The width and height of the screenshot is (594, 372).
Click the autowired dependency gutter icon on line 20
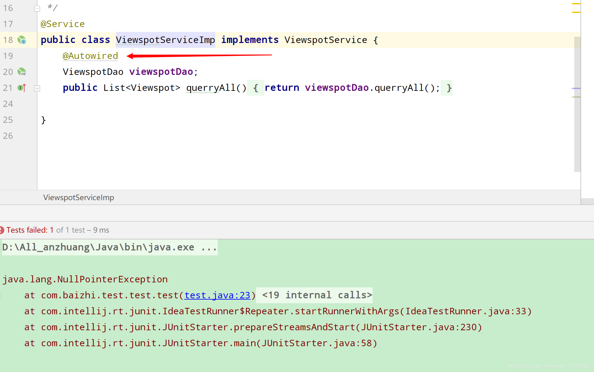coord(22,72)
